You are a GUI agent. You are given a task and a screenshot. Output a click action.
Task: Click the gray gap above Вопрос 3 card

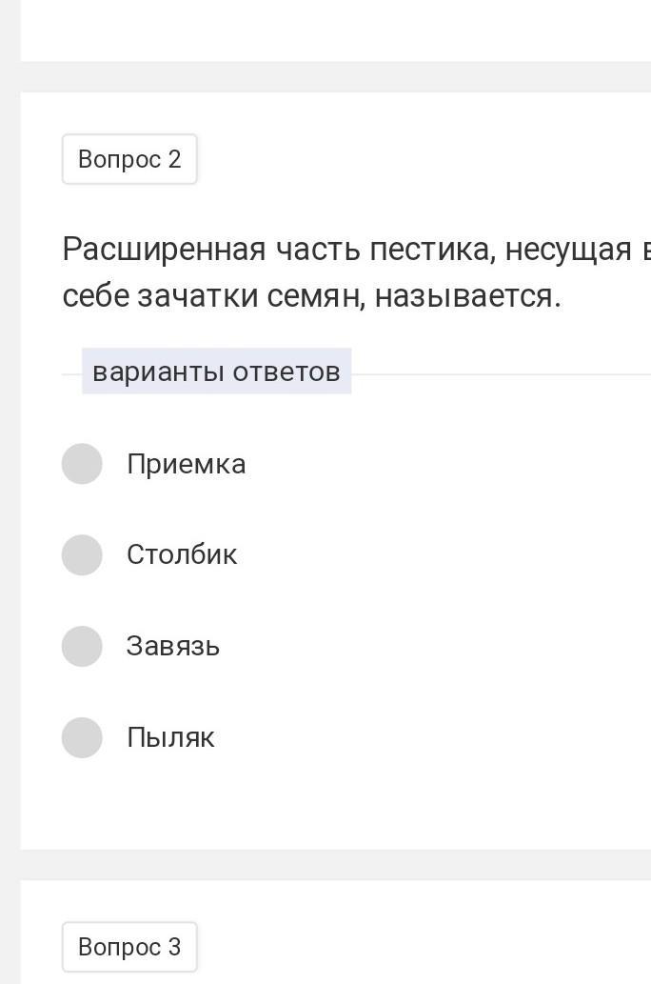(333, 864)
